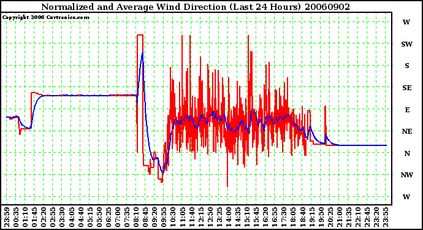This screenshot has height=230, width=423.
Task: Click the 'S' direction label
Action: coord(407,66)
